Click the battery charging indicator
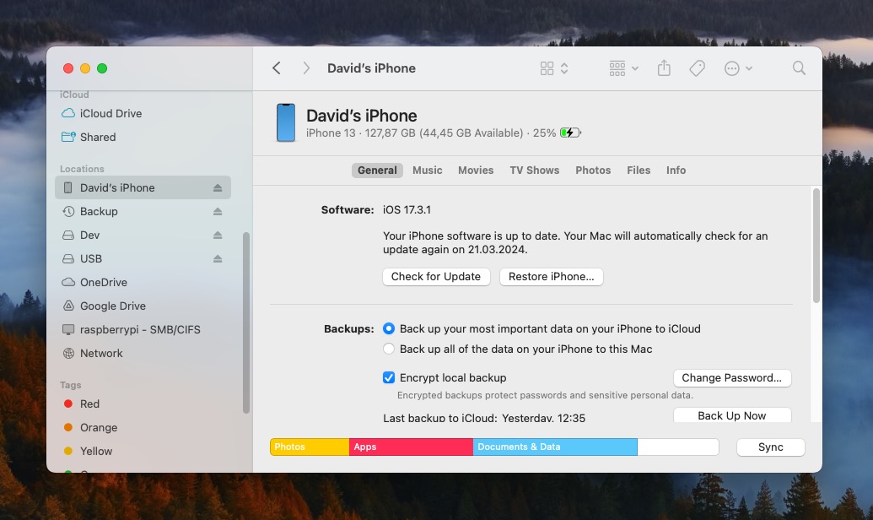Screen dimensions: 873x520 [x=570, y=133]
